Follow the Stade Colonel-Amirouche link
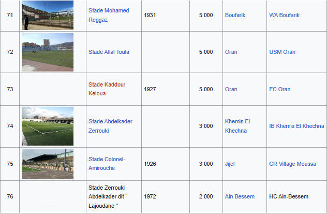 click(x=107, y=163)
